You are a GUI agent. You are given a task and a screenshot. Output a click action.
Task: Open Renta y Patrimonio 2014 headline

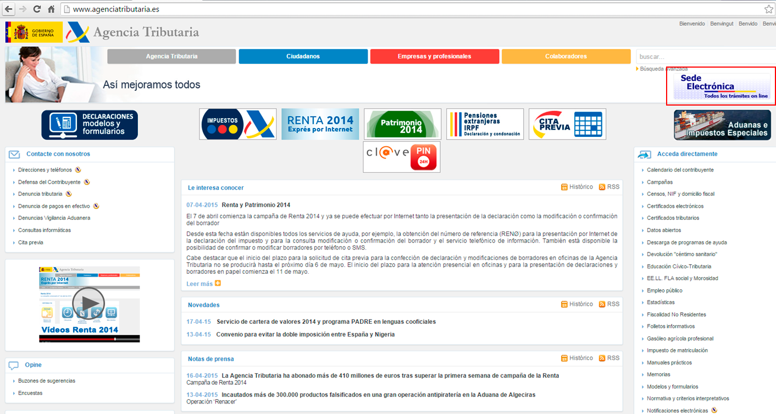256,205
